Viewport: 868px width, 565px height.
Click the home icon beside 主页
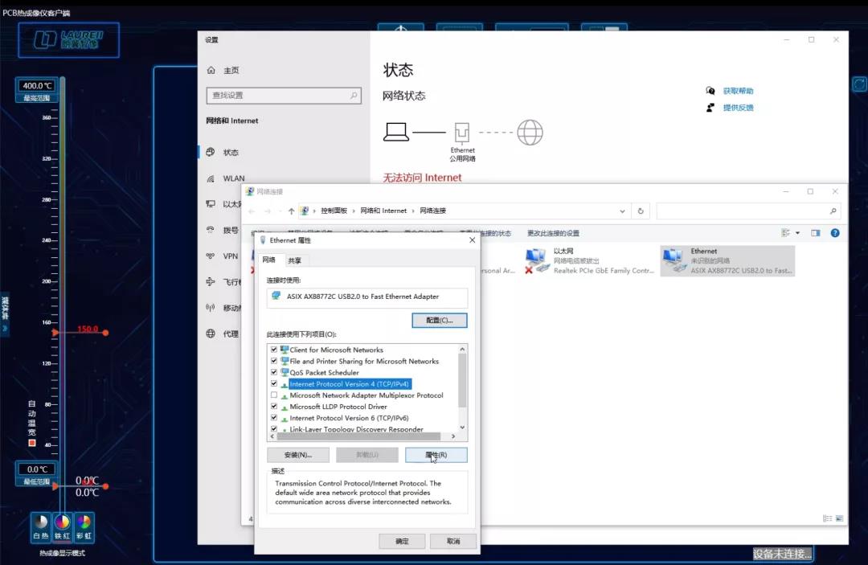211,70
